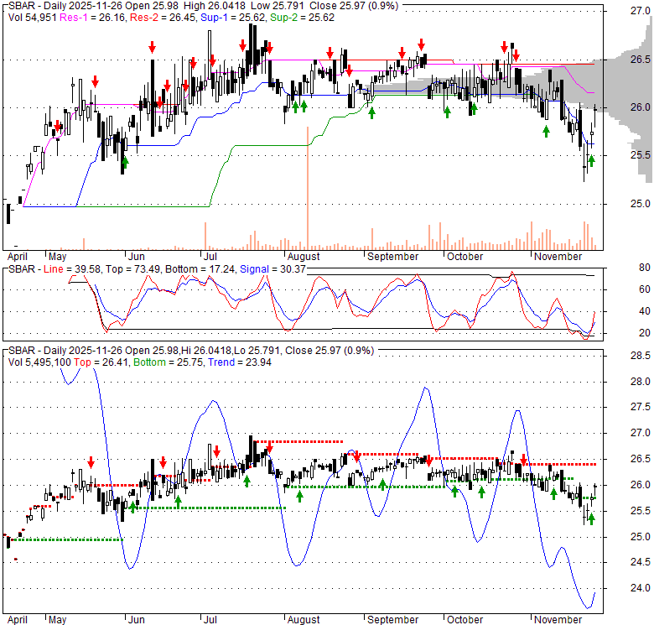
Task: Click the 25.0 price label on top chart
Action: click(641, 204)
